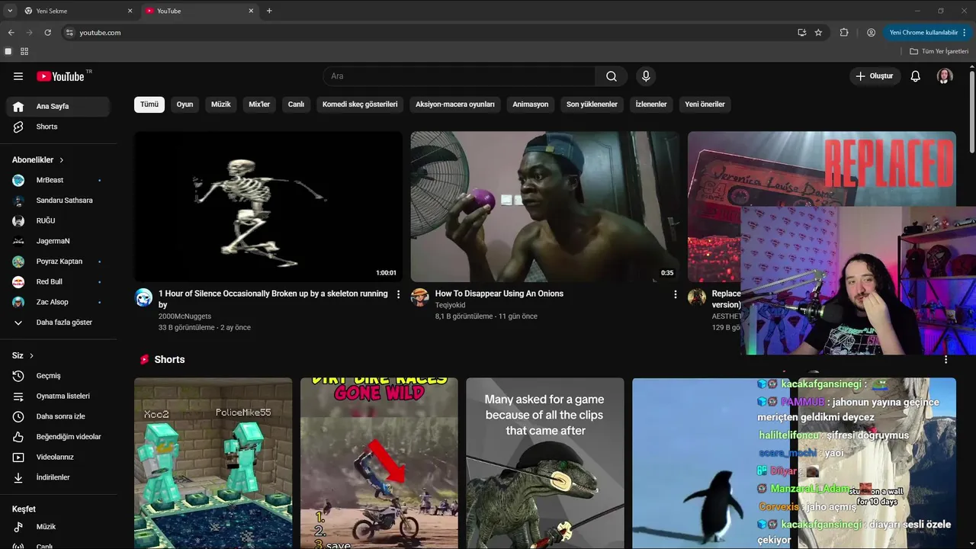
Task: Open Chrome profile icon
Action: click(x=871, y=33)
